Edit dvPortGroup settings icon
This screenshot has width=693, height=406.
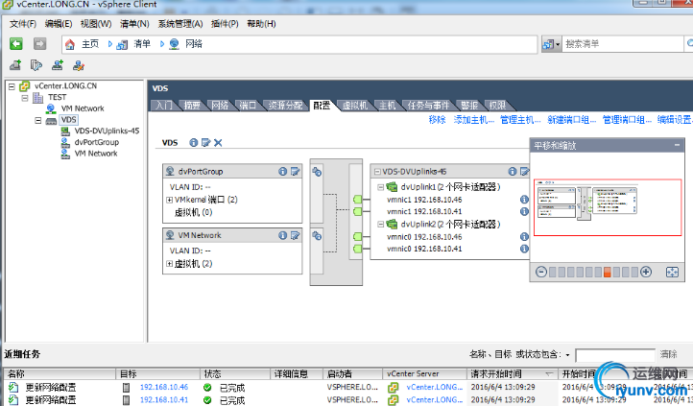(x=296, y=172)
